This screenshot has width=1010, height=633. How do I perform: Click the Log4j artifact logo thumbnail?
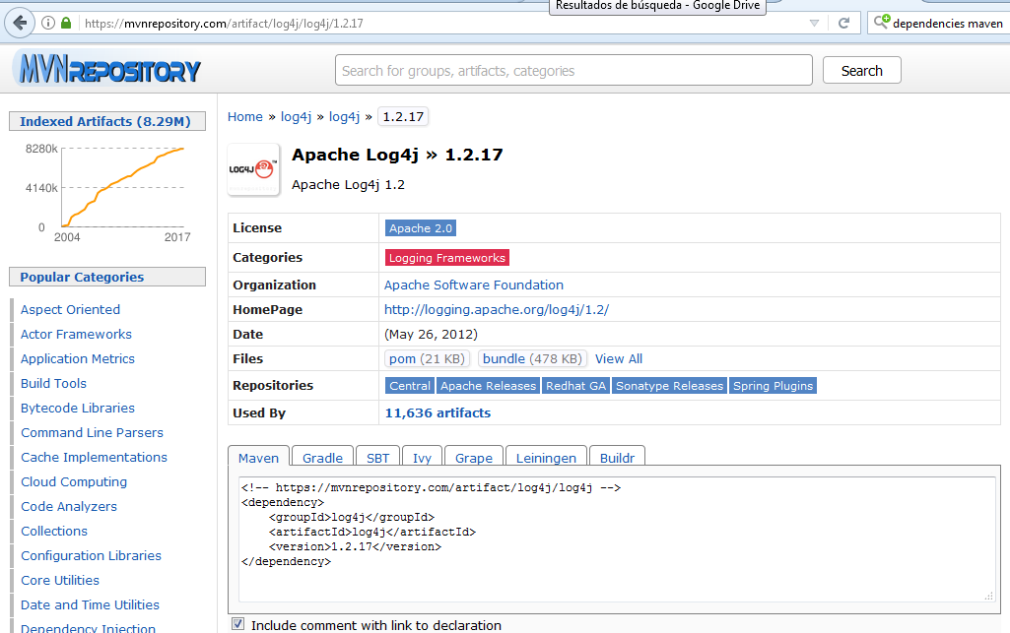coord(253,169)
